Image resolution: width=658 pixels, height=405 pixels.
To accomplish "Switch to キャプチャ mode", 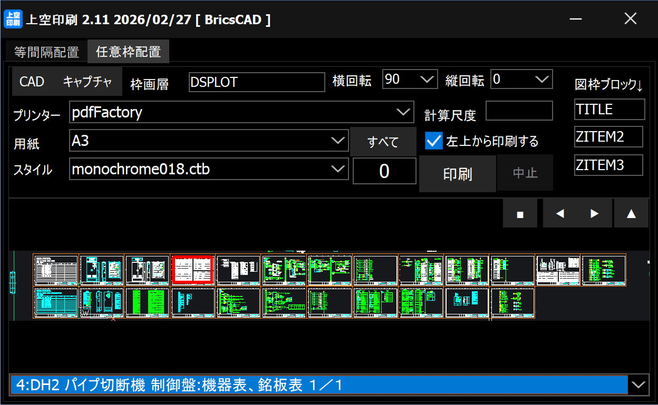I will click(x=88, y=82).
